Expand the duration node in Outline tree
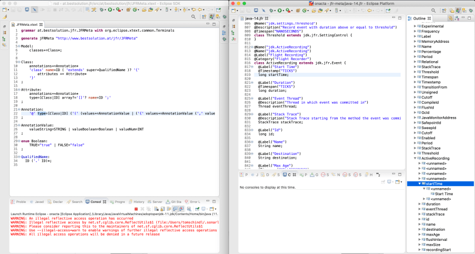This screenshot has height=254, width=475. coord(421,204)
